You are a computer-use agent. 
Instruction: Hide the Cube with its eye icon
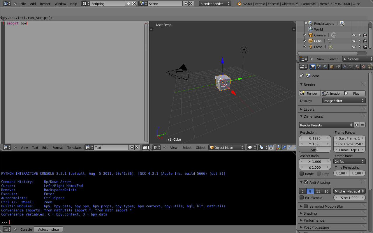pos(353,41)
